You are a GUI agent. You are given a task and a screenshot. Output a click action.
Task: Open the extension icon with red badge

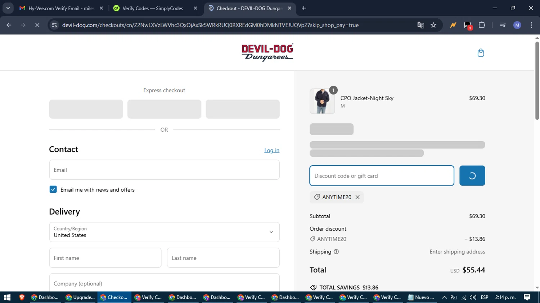(x=468, y=26)
